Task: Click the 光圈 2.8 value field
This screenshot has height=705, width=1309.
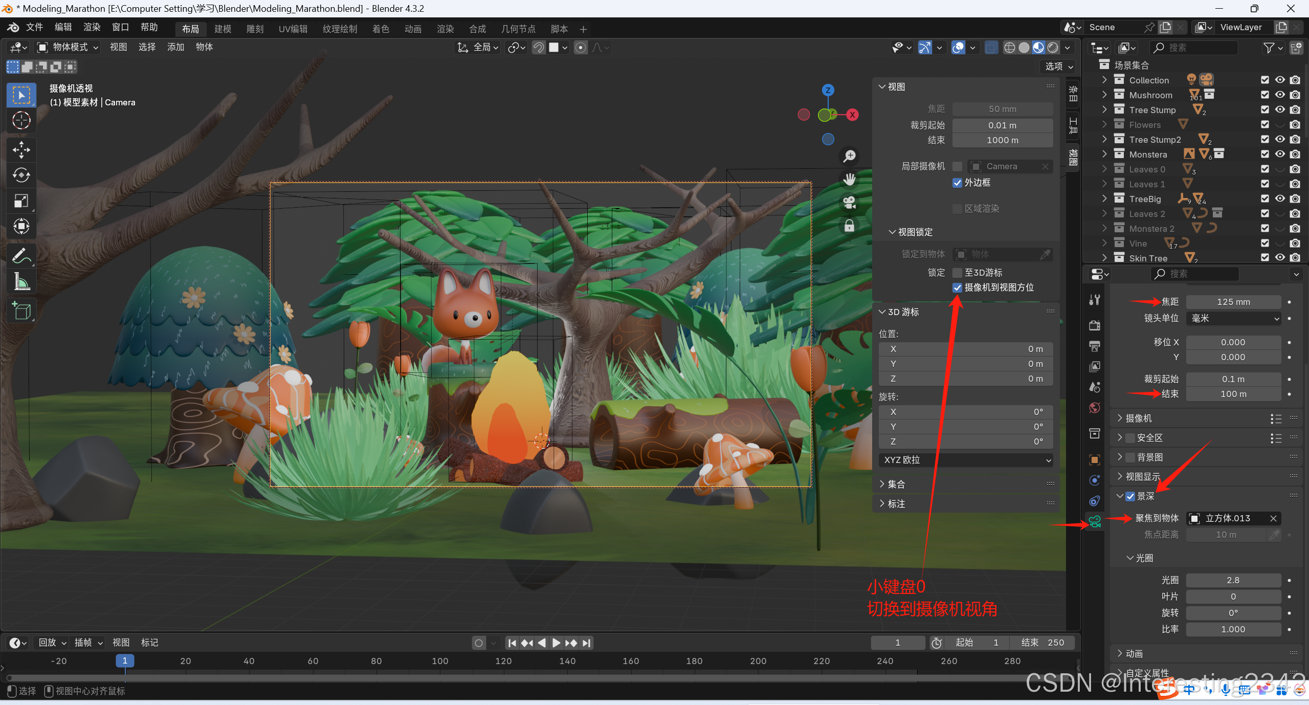Action: click(1233, 580)
